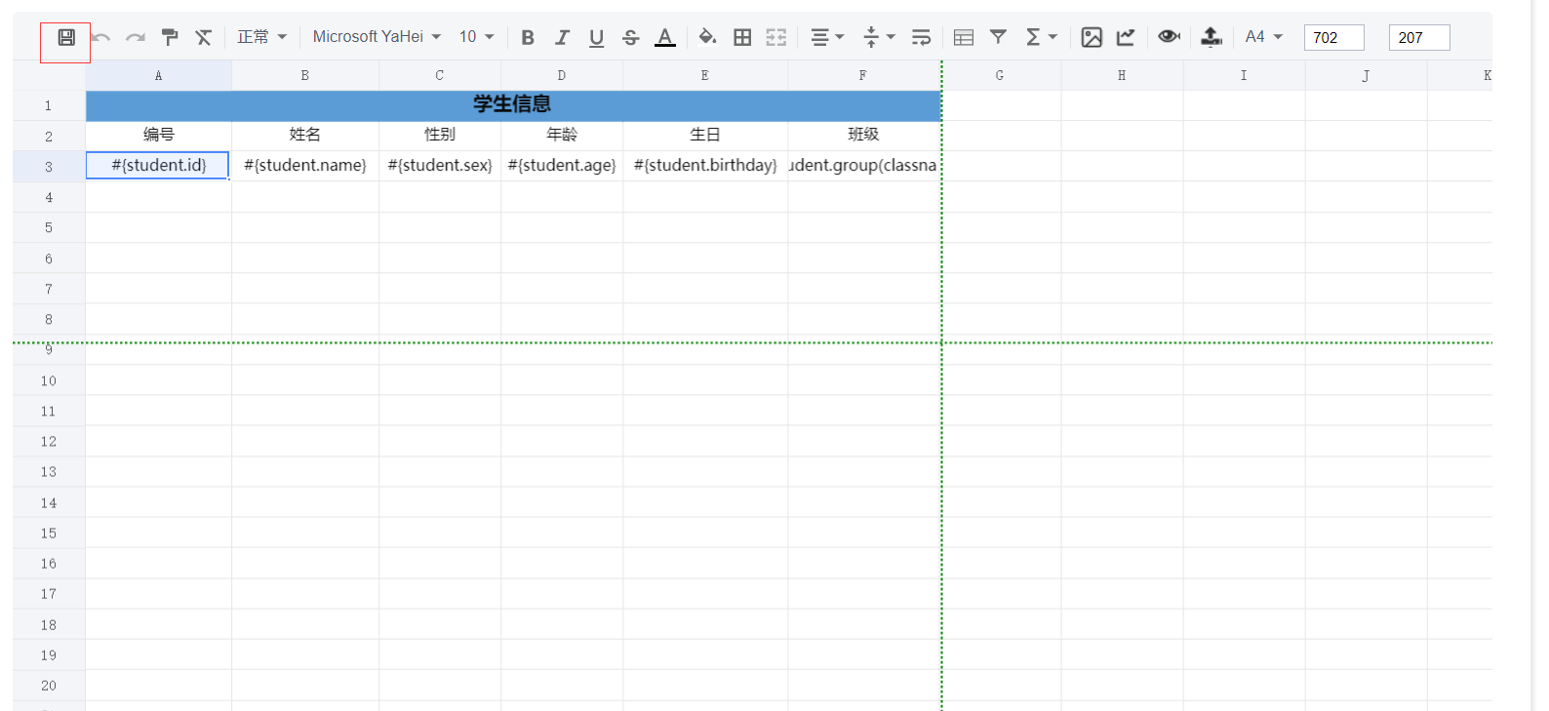Select column I header
This screenshot has width=1549, height=711.
point(1244,75)
